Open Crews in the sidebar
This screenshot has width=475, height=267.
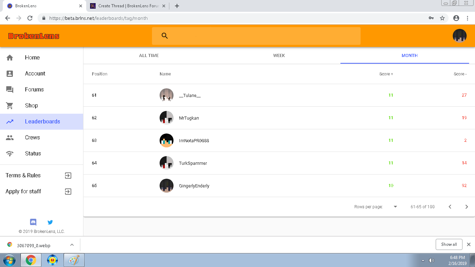pyautogui.click(x=42, y=138)
